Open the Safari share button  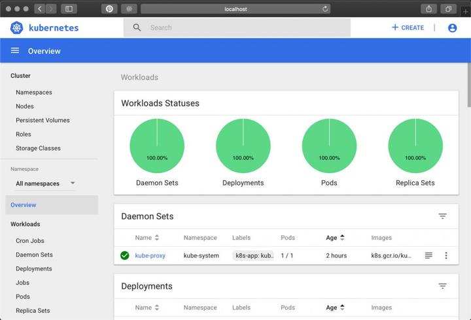[429, 8]
